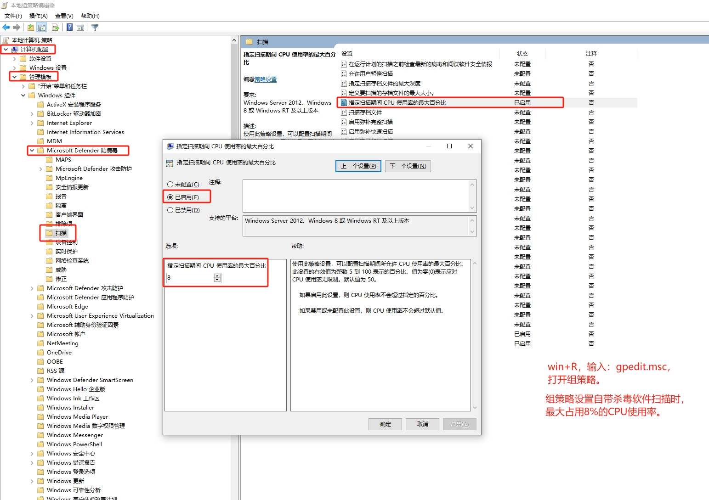
Task: Open the 查看(V) menu
Action: pyautogui.click(x=64, y=16)
